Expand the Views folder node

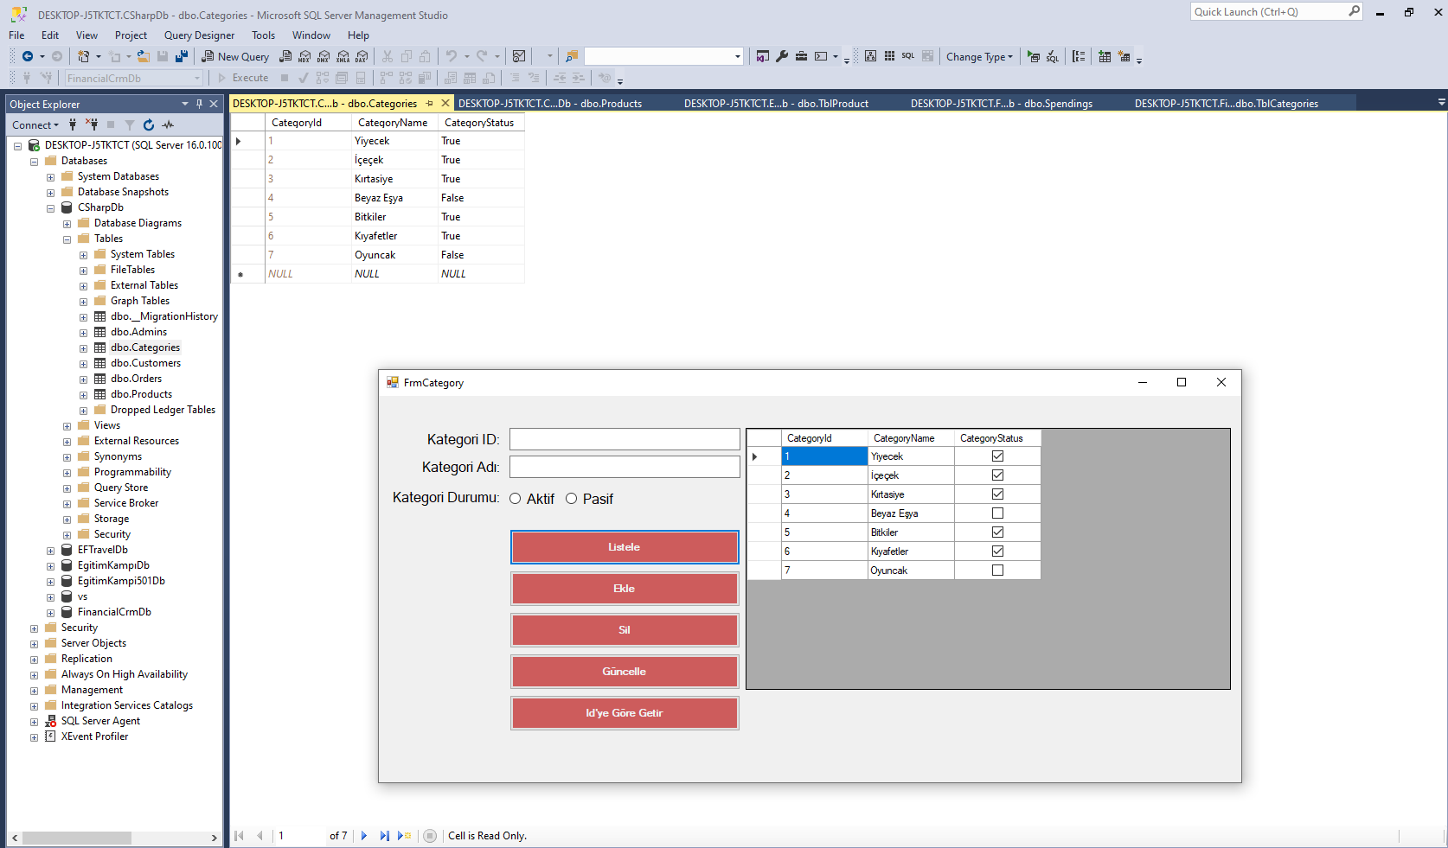tap(67, 426)
